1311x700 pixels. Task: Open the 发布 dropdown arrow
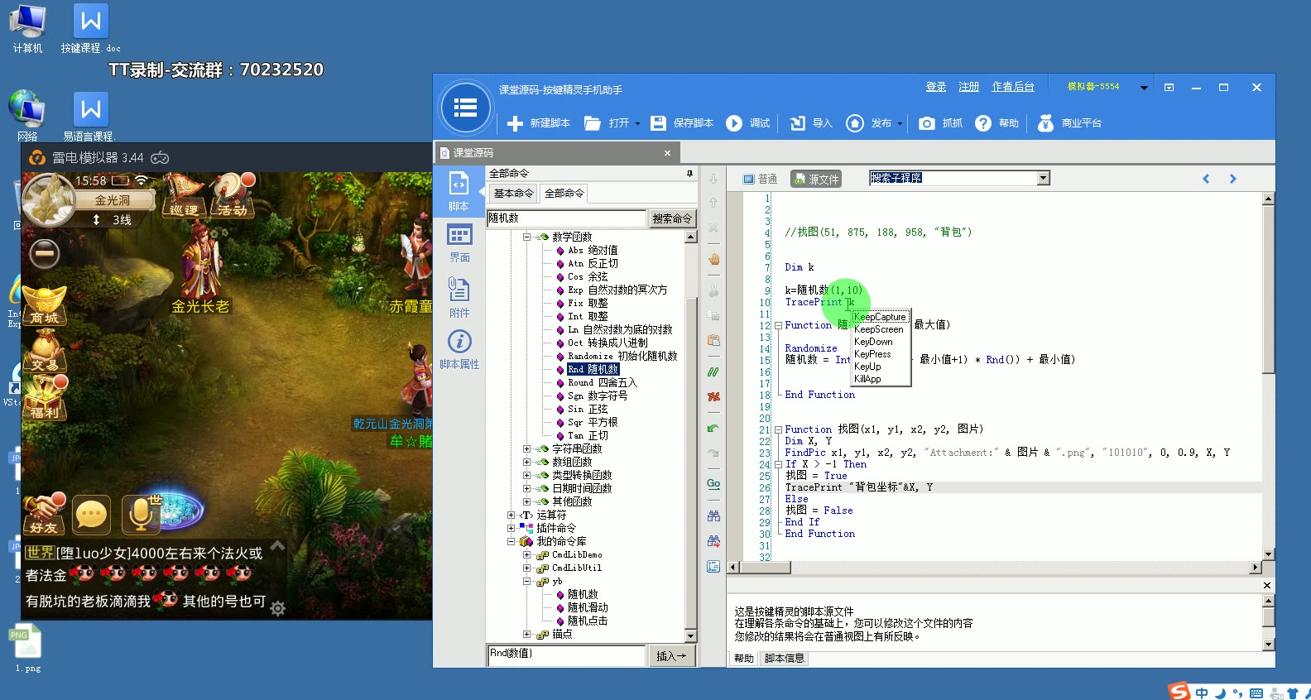click(x=900, y=124)
